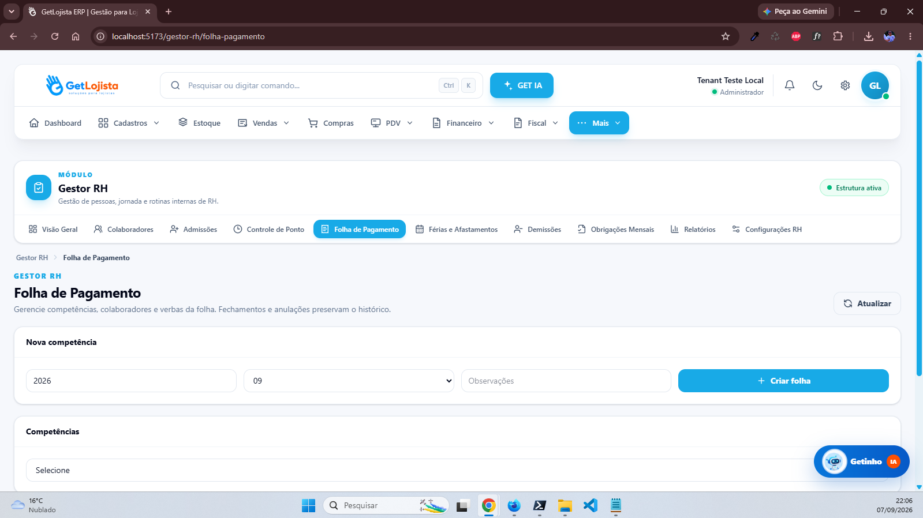Viewport: 923px width, 518px height.
Task: Click the Criar folha button
Action: coord(783,381)
